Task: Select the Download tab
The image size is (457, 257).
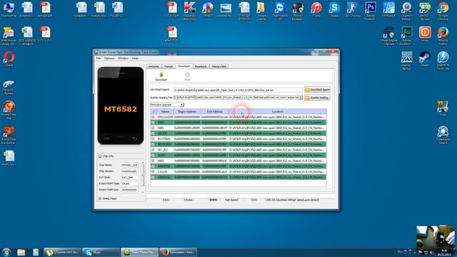Action: [184, 66]
